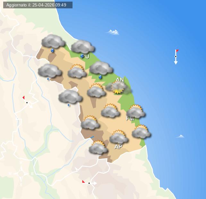
Task: Select the foggy sun icon beneath the AN label
Action: pyautogui.click(x=118, y=87)
